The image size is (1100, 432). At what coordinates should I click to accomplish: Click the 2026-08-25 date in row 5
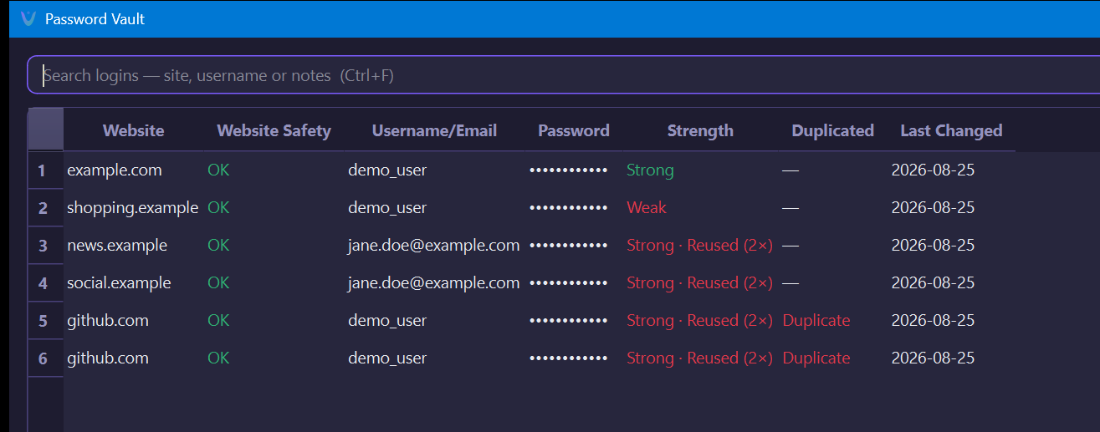click(933, 321)
